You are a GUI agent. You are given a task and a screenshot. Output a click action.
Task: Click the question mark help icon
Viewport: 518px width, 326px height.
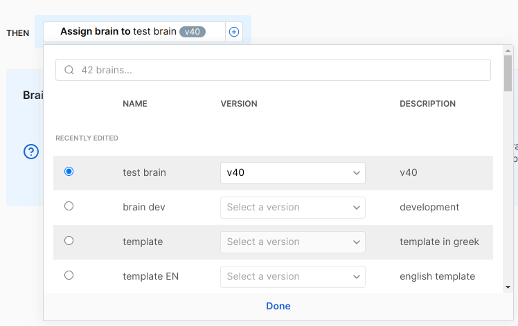click(31, 152)
